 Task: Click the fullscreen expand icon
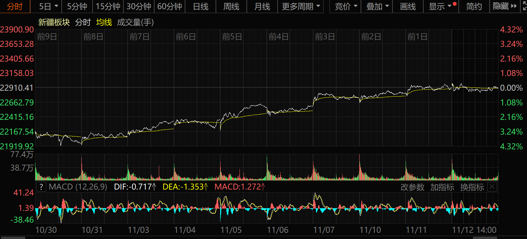[x=524, y=6]
